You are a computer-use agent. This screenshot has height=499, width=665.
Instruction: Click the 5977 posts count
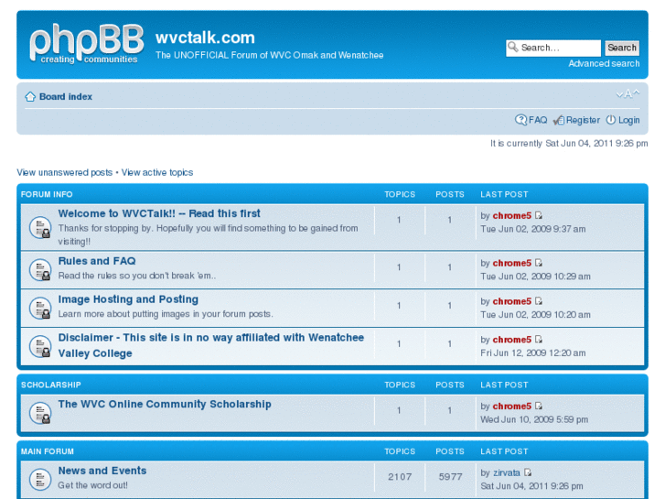coord(450,477)
